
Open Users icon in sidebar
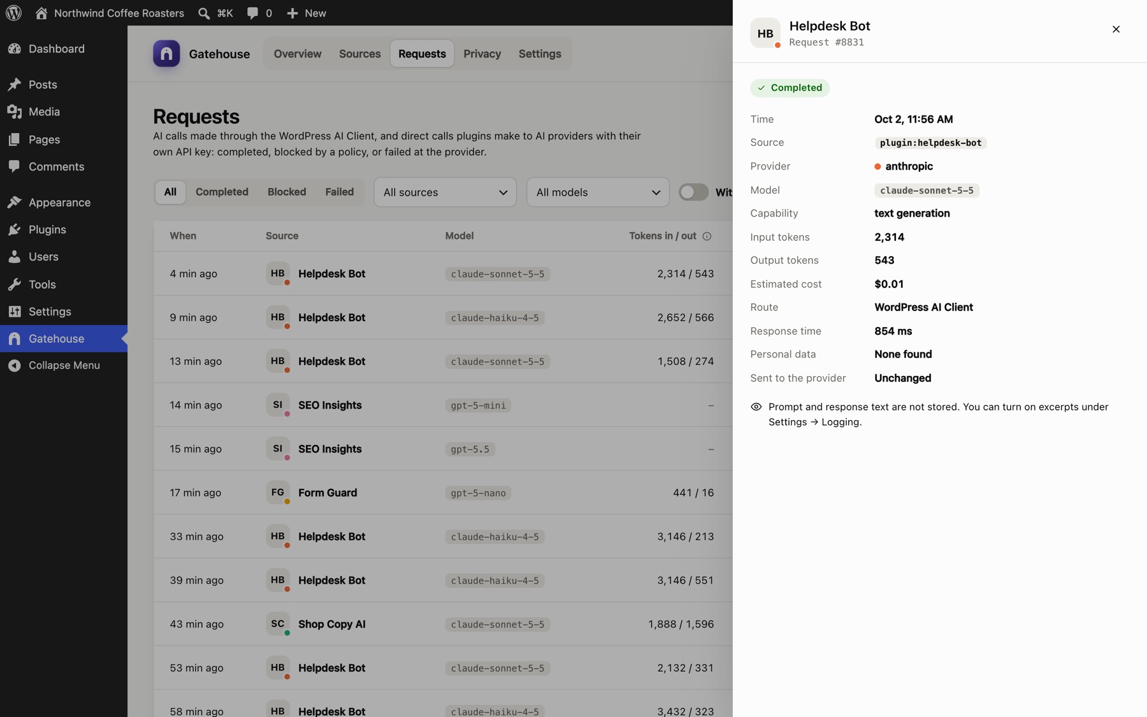[15, 257]
